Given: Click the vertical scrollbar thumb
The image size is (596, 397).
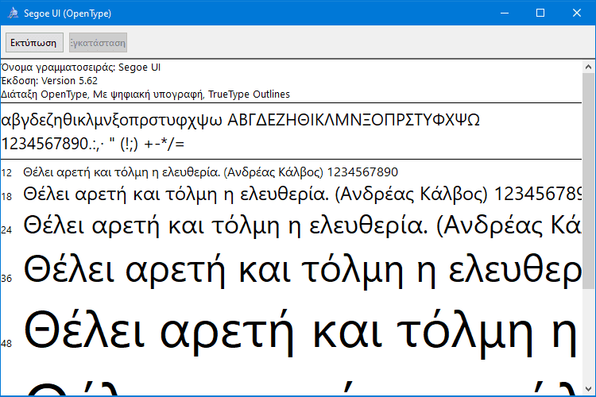Looking at the screenshot, I should pos(588,181).
